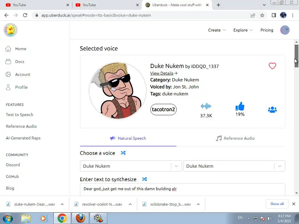Select the Uberduck browser tab

pyautogui.click(x=177, y=5)
